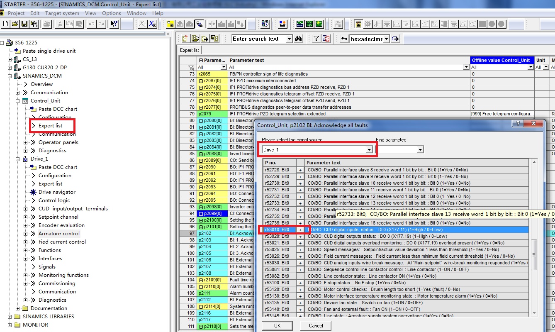Expand the r53010: Bit0 plus button

pos(300,229)
